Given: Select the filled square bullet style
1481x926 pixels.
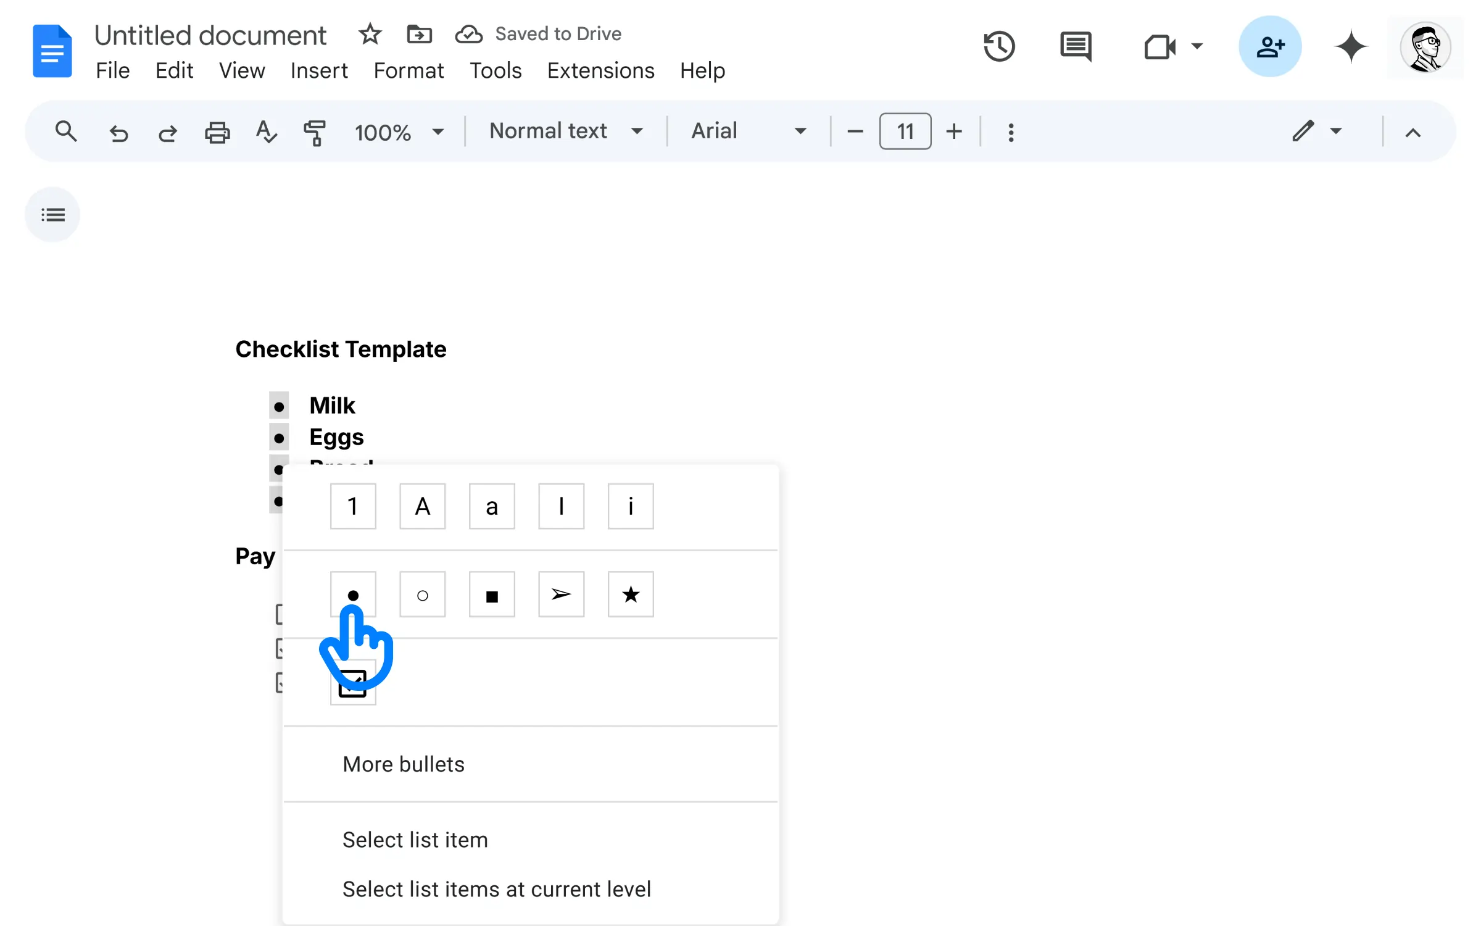Looking at the screenshot, I should click(x=492, y=594).
